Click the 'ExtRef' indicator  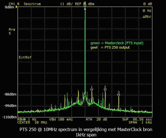(25, 57)
